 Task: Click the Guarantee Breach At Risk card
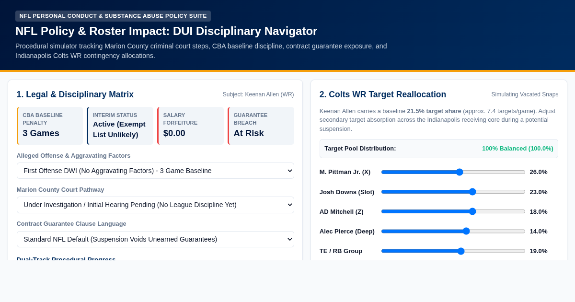pos(261,126)
